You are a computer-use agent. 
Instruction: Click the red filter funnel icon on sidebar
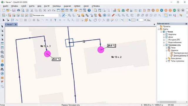tap(2, 82)
